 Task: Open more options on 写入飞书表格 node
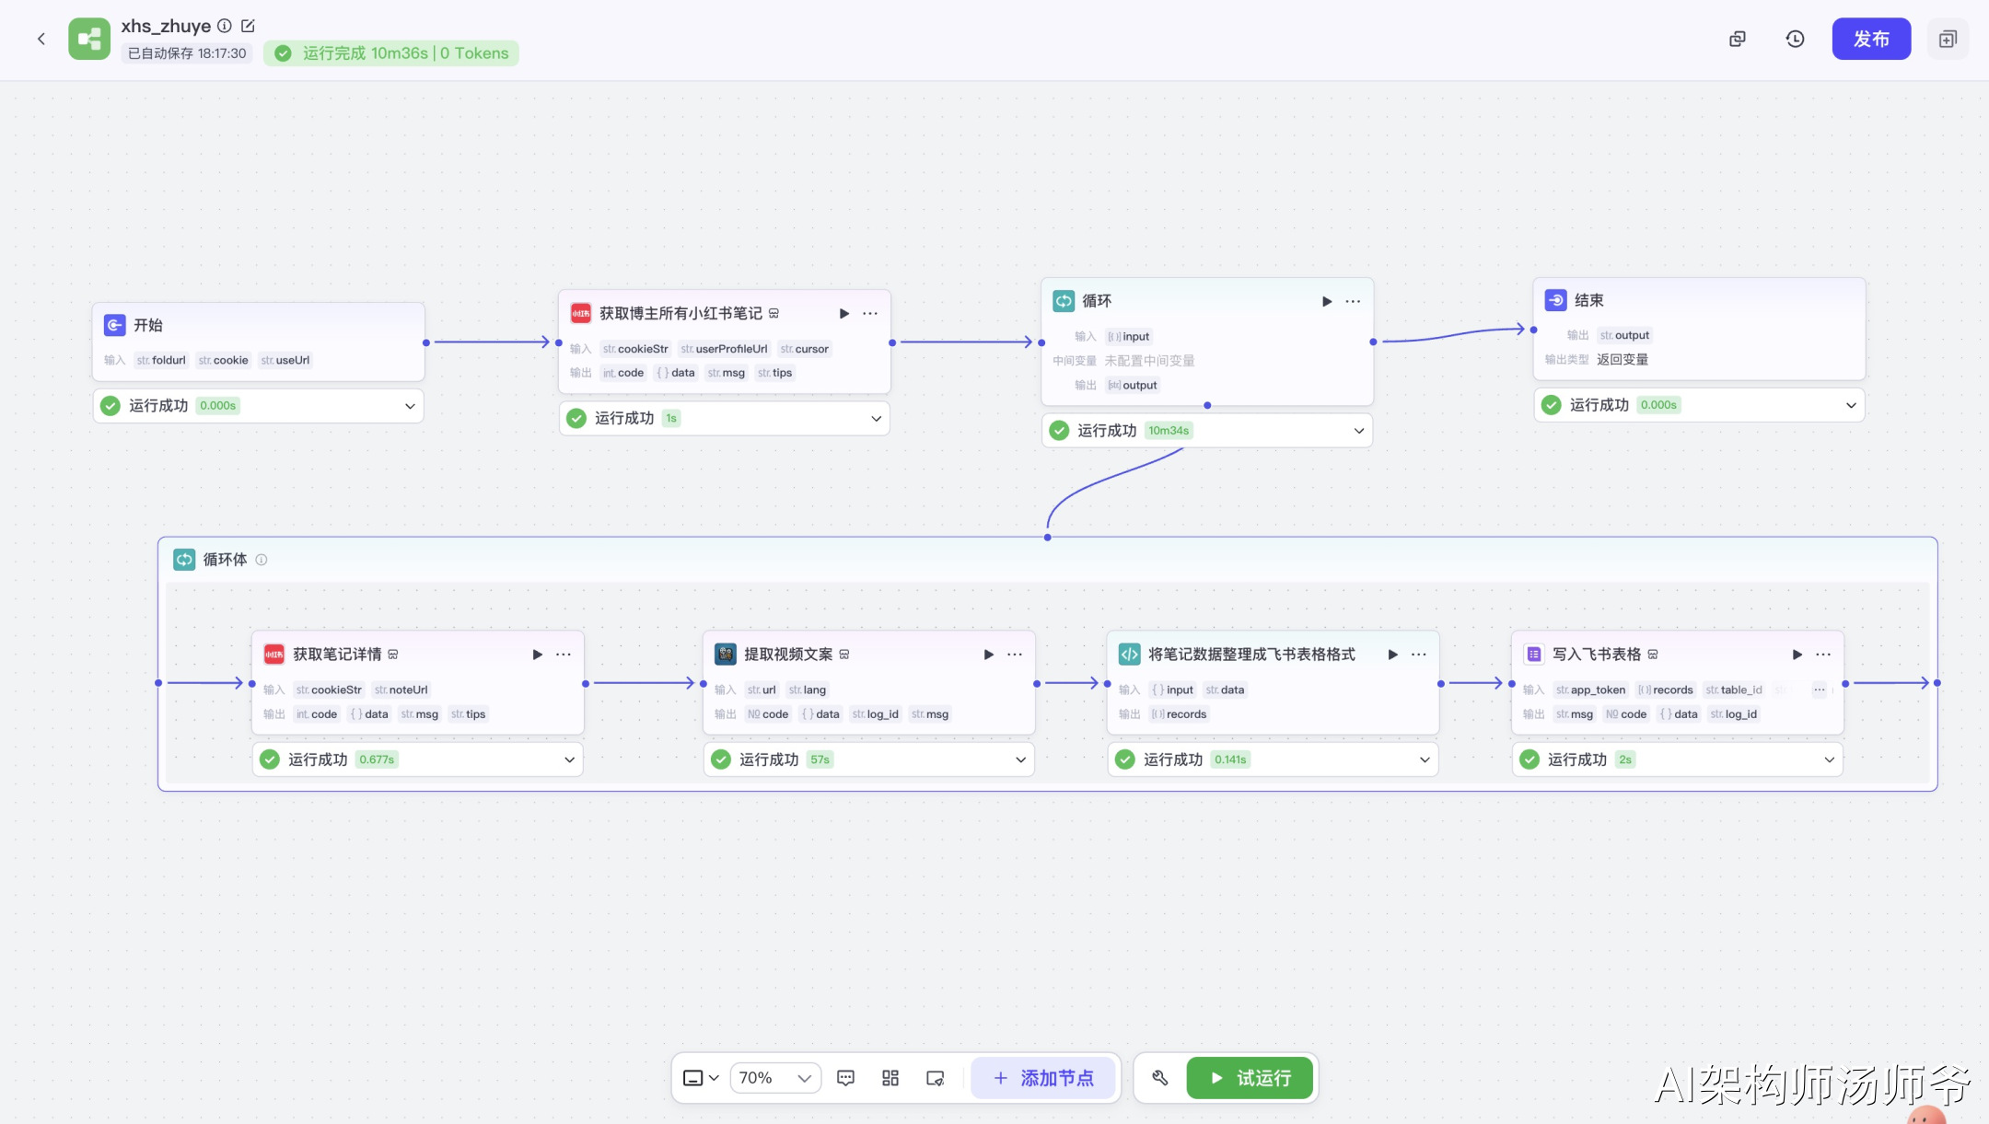tap(1823, 655)
